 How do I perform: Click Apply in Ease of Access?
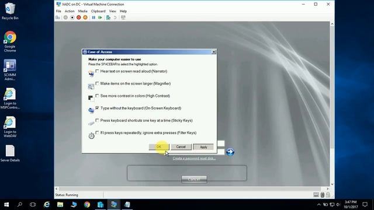(x=203, y=147)
